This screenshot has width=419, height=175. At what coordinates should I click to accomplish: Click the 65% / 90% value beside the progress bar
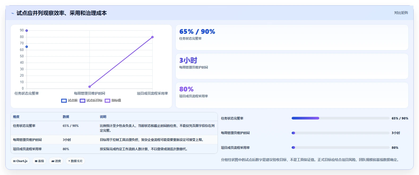(x=400, y=118)
